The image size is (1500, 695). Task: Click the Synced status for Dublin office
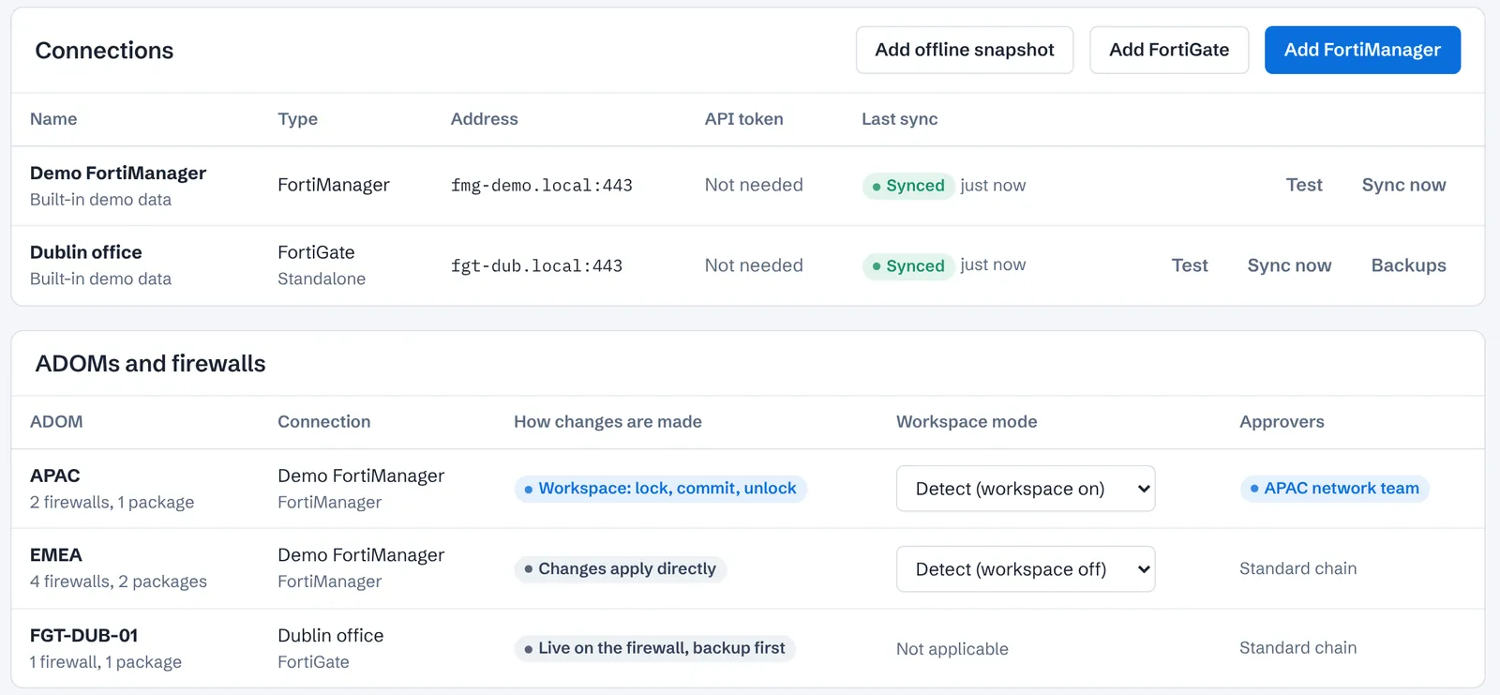point(908,266)
